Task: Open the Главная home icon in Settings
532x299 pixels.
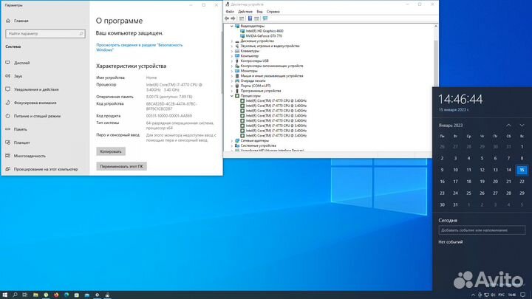Action: pyautogui.click(x=8, y=21)
